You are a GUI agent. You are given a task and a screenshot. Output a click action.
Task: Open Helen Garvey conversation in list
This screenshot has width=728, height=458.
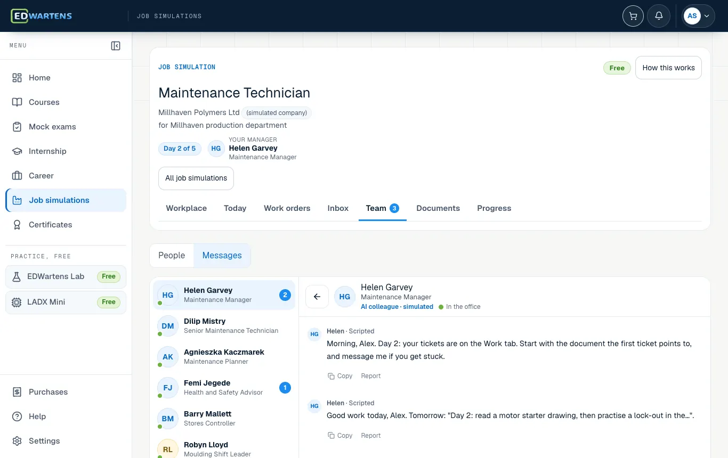pos(224,295)
